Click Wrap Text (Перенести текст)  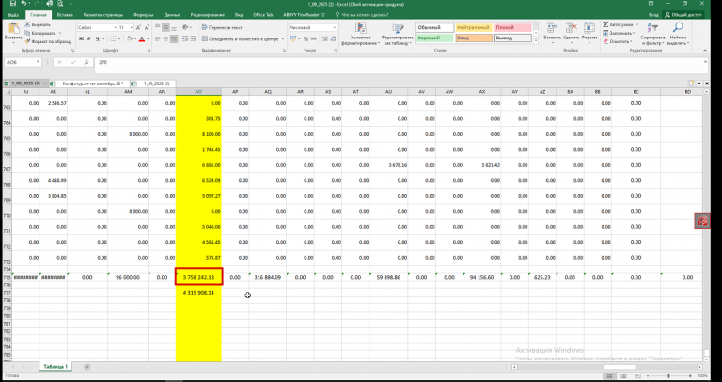click(x=223, y=27)
